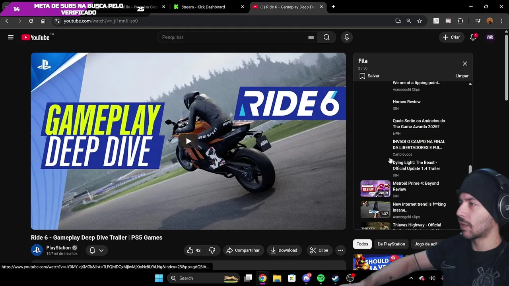The width and height of the screenshot is (509, 286).
Task: Open more actions three-dot menu
Action: coord(340,250)
